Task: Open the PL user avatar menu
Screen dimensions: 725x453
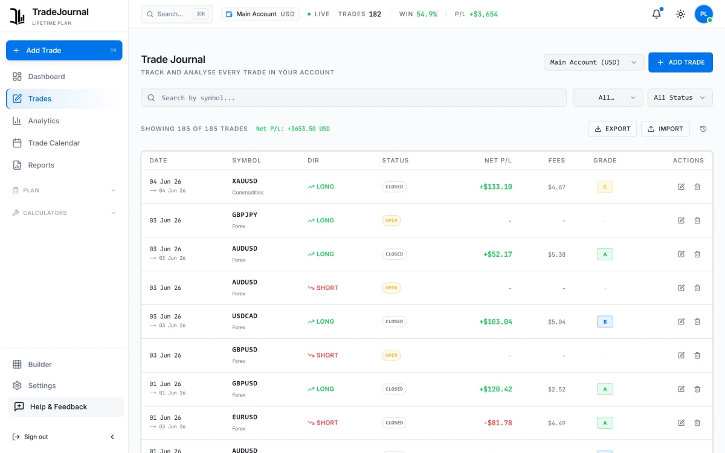Action: 704,14
